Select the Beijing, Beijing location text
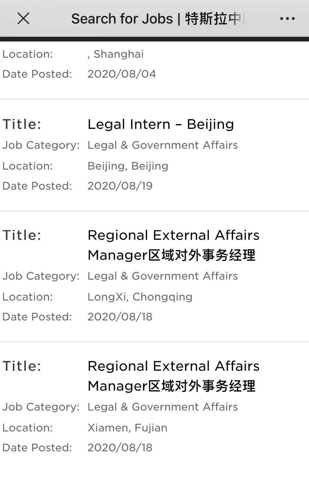Viewport: 309px width, 477px height. coord(128,166)
